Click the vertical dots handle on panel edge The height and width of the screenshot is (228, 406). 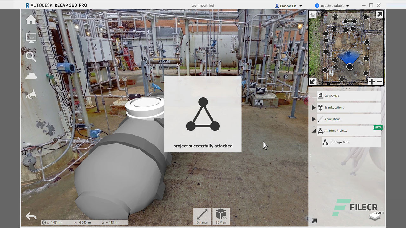[x=310, y=157]
